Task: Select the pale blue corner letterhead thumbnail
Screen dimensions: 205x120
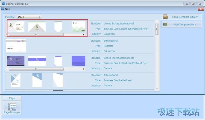Action: point(58,80)
